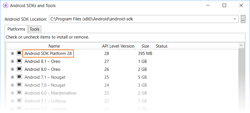Toggle the Android 8.1 – Oreo checkbox
This screenshot has width=250, height=113.
[19, 61]
